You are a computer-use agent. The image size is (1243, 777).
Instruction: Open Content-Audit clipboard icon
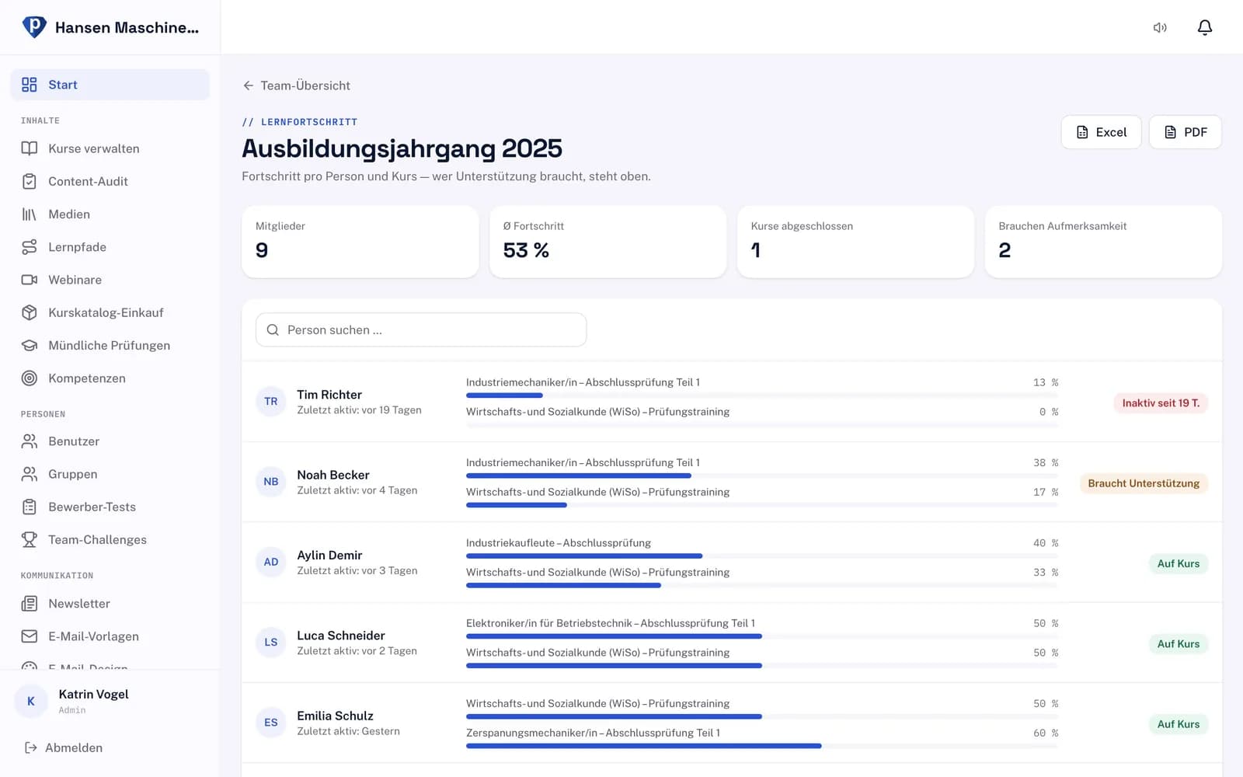tap(30, 181)
